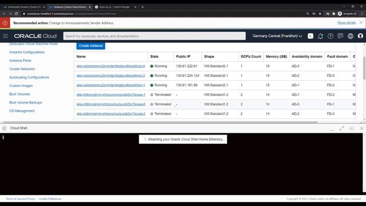Open the Germany Central (Frankfurt) region dropdown
366x206 pixels.
277,36
